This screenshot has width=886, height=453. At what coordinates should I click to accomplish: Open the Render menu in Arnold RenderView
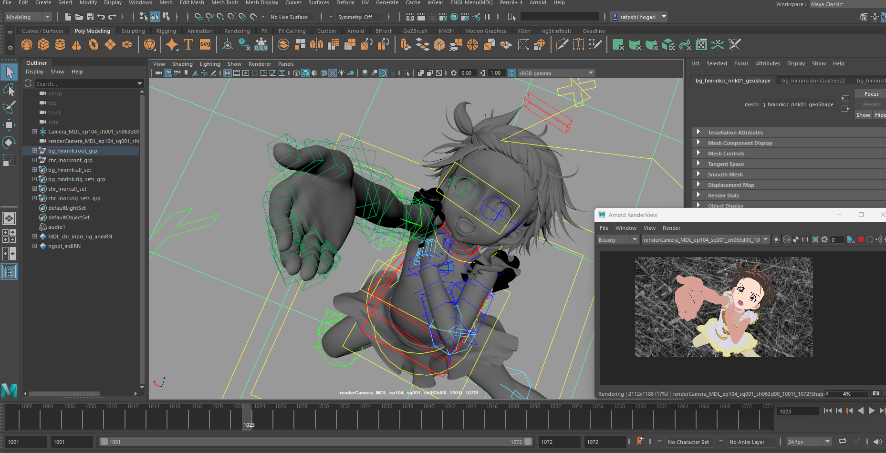tap(671, 228)
